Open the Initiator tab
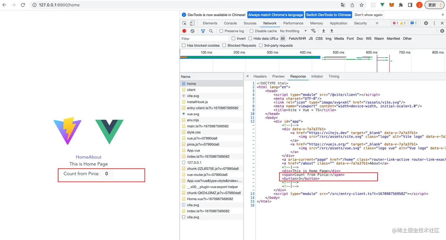This screenshot has height=240, width=446. click(317, 76)
